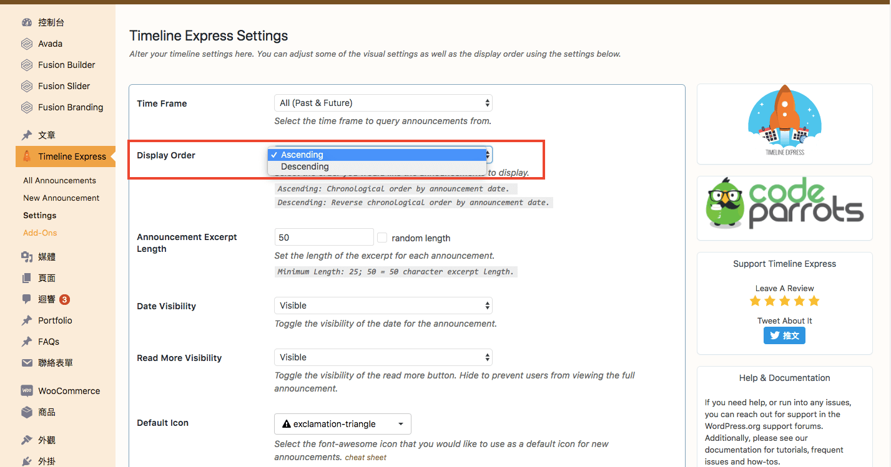The width and height of the screenshot is (891, 467).
Task: Click the Descending reverse chronological hint
Action: click(414, 203)
